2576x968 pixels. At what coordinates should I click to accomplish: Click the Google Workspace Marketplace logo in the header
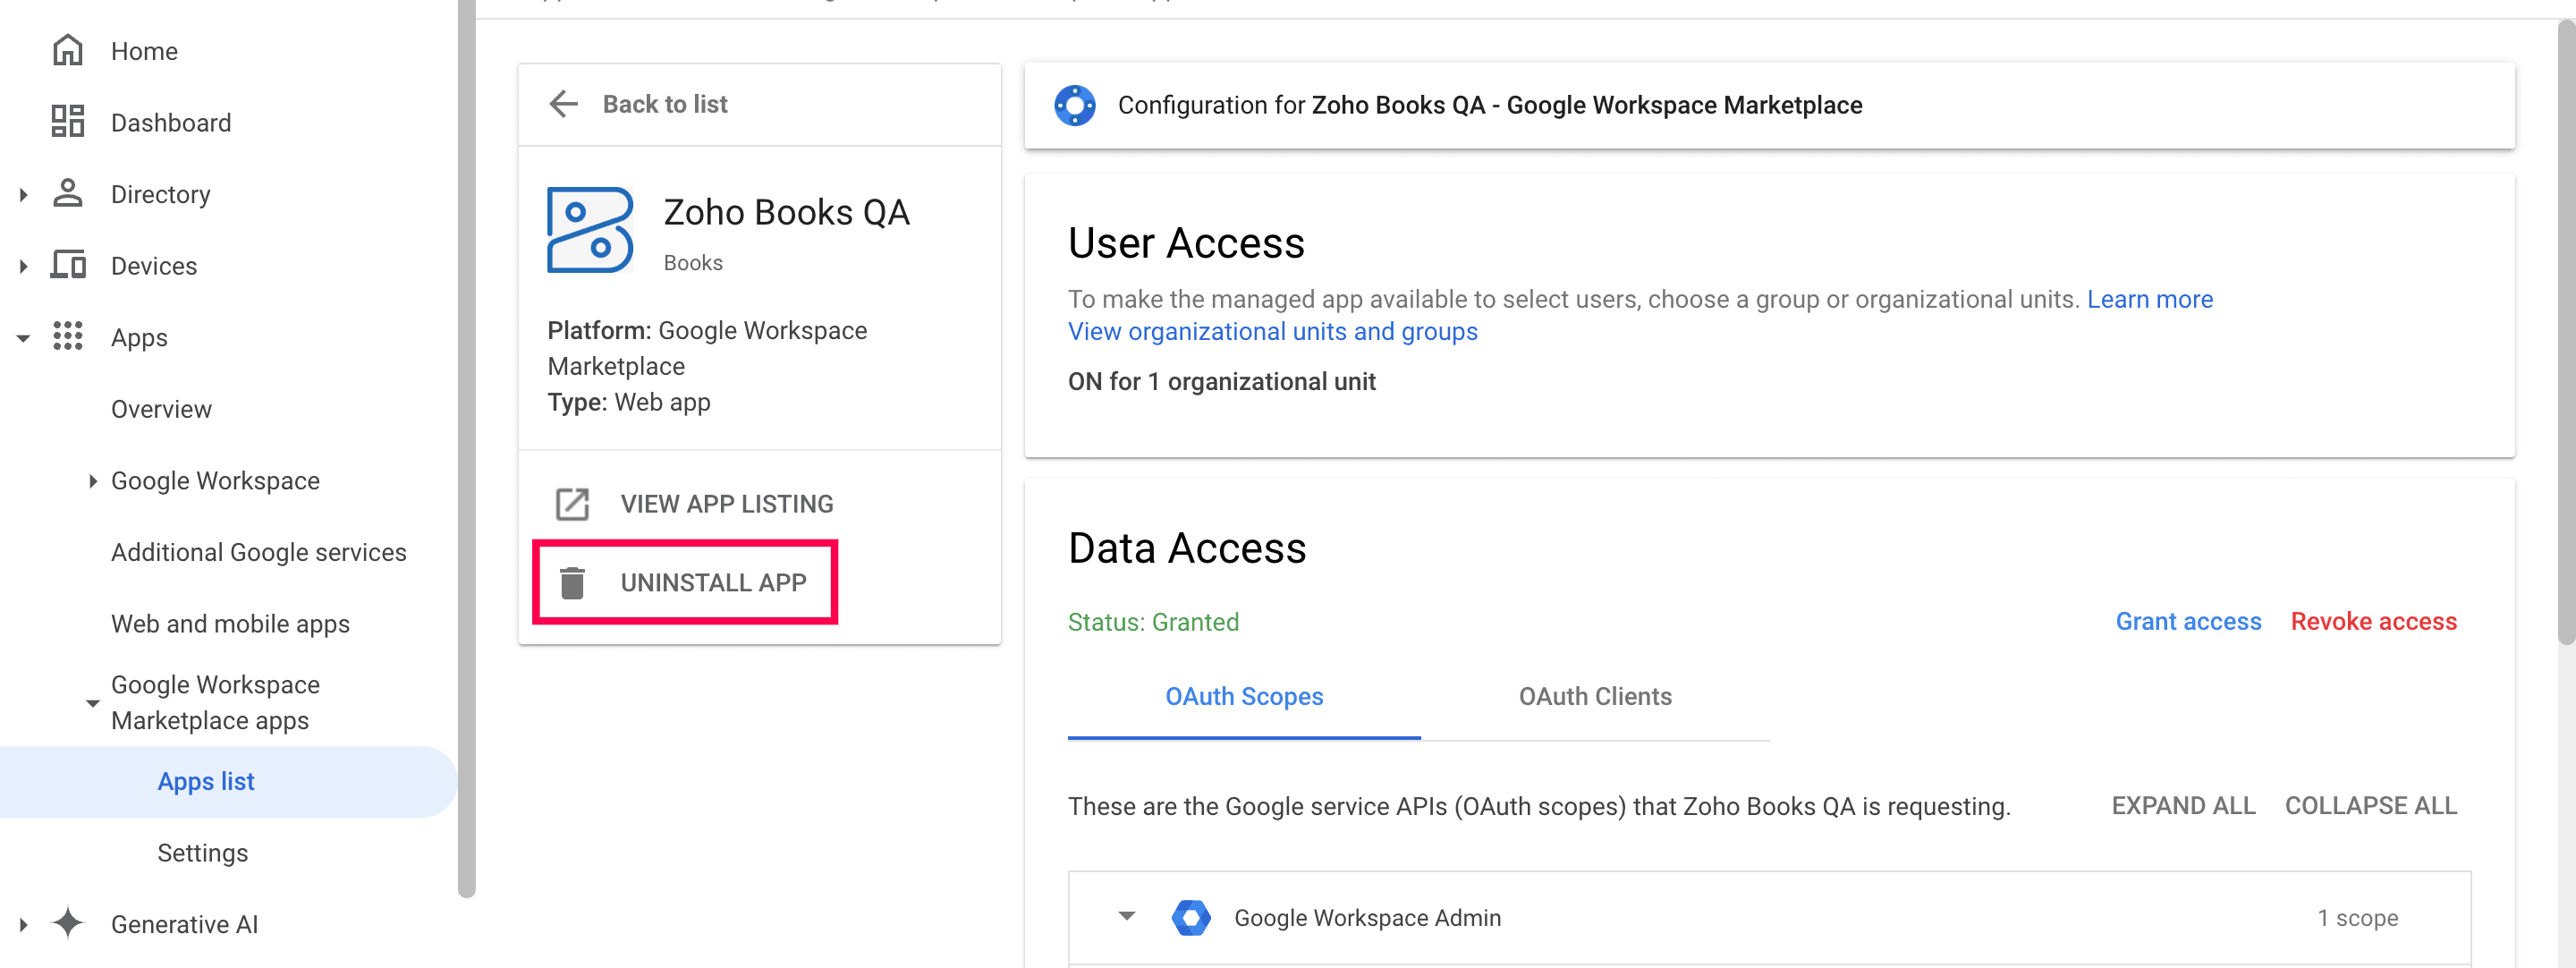point(1076,104)
